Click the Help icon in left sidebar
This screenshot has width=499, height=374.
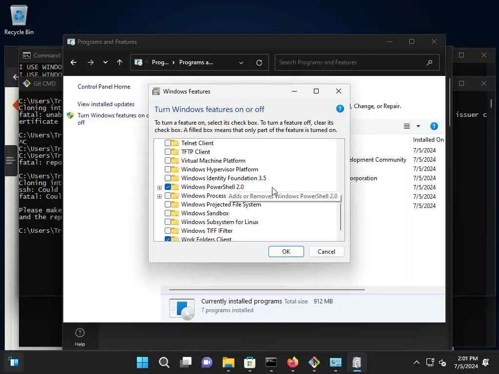click(80, 337)
